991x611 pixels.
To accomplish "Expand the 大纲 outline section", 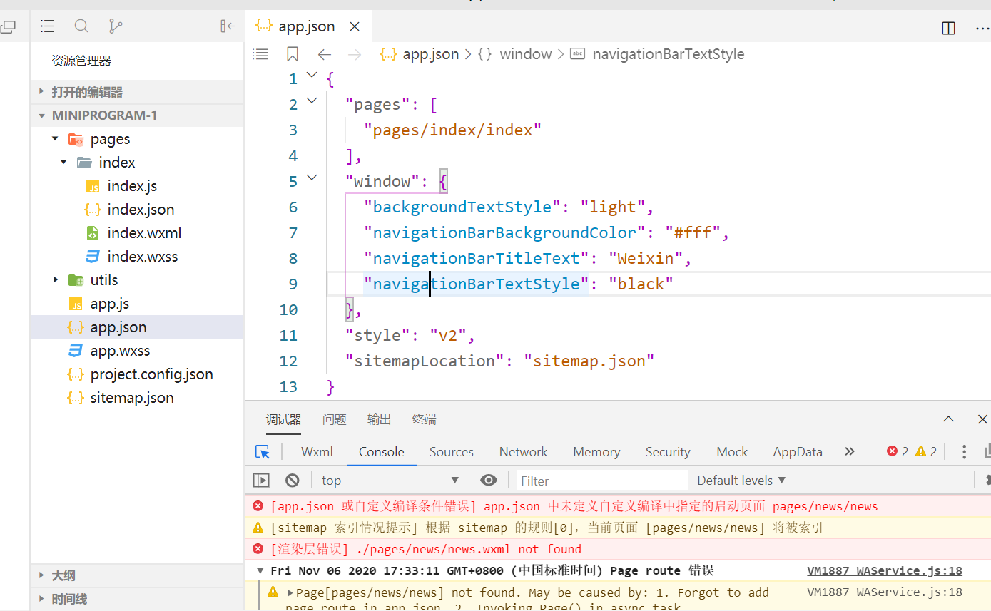I will coord(137,575).
